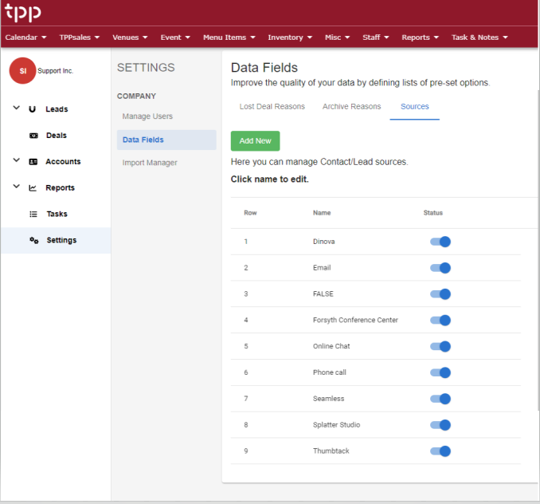Open Settings in the sidebar
The width and height of the screenshot is (540, 504).
coord(56,240)
